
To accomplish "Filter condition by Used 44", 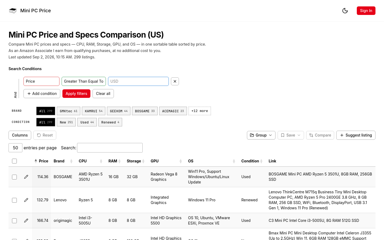I will [87, 122].
